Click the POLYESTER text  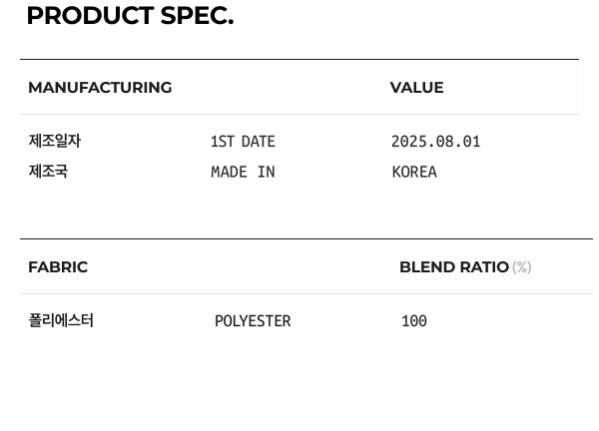click(253, 321)
